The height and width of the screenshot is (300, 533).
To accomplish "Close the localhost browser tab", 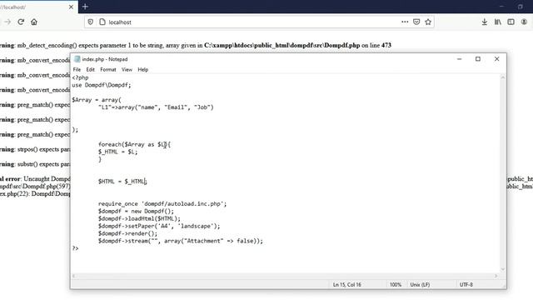I will 71,7.
